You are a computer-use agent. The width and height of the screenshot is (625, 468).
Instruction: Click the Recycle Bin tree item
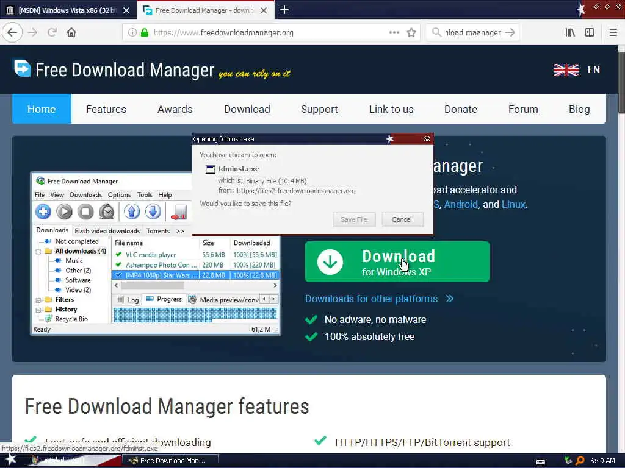pos(71,319)
